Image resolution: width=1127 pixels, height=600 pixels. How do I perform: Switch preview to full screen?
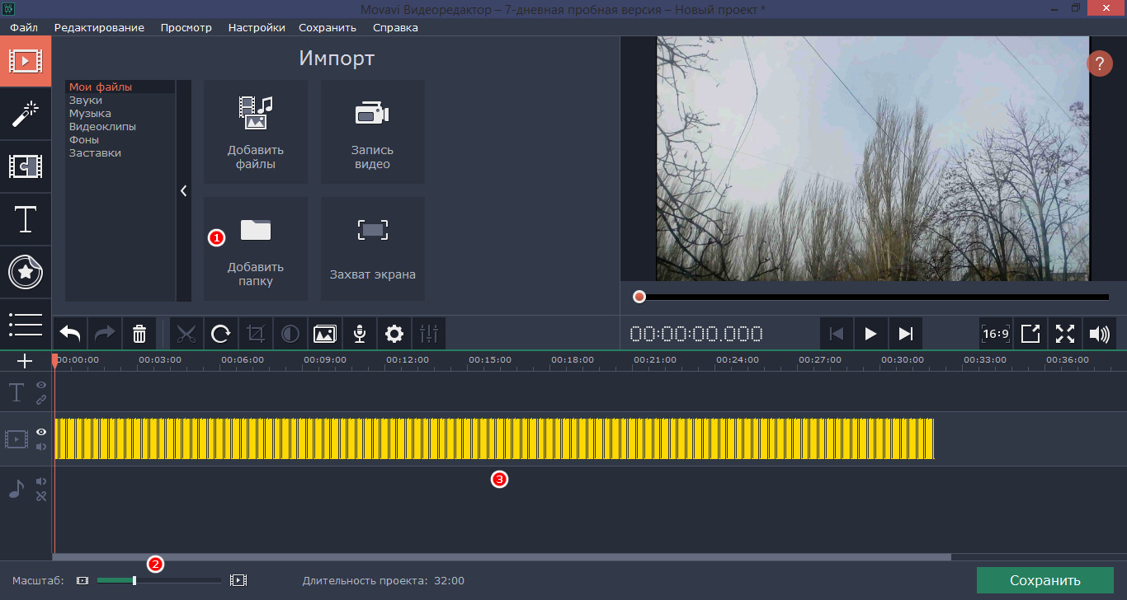coord(1065,334)
